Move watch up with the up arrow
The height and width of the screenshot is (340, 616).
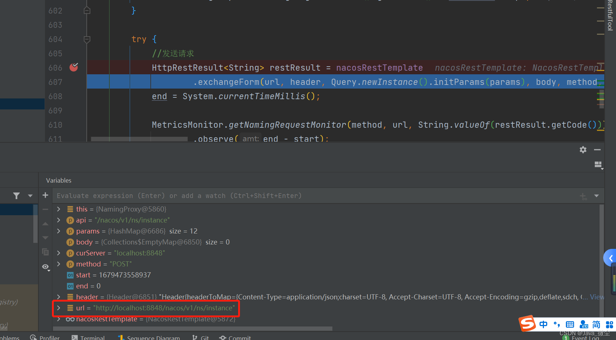45,224
